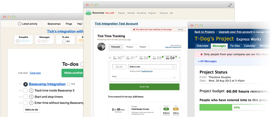The image size is (275, 117).
Task: Open Basecamps menu in Basecamp 3 window
Action: click(54, 24)
